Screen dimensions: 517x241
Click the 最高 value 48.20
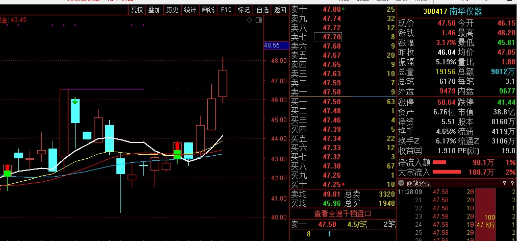(506, 33)
